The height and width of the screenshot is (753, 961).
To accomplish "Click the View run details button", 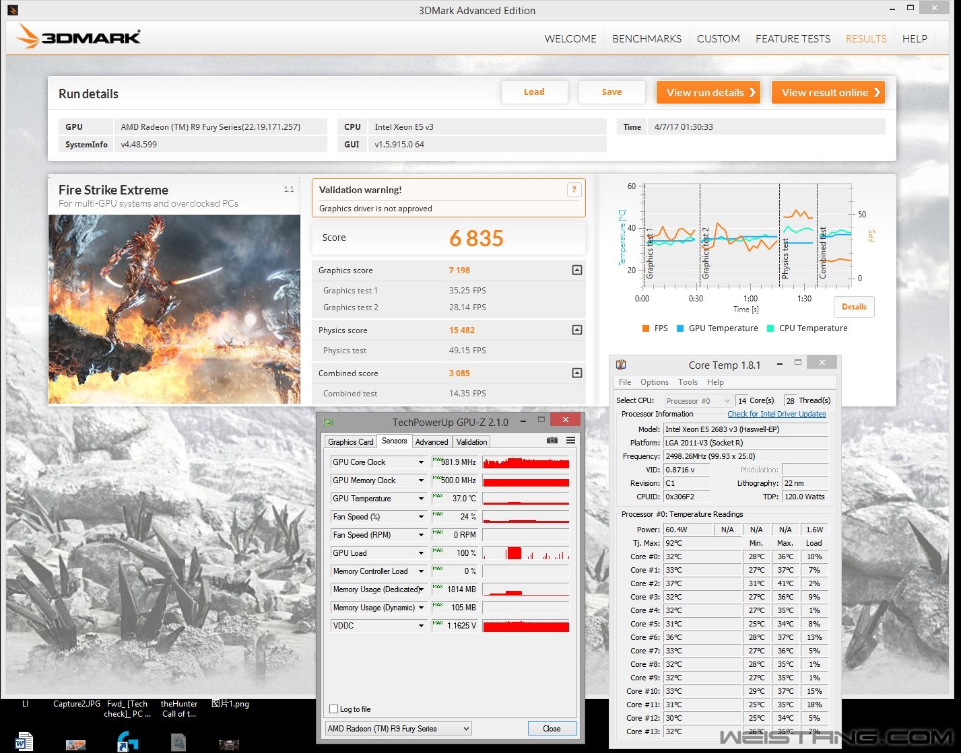I will pos(708,93).
